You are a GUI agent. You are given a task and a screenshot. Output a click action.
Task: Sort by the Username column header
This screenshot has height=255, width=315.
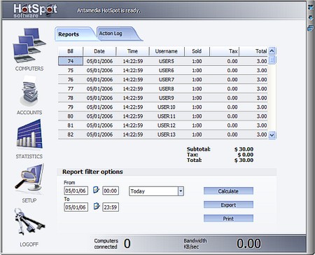(167, 51)
